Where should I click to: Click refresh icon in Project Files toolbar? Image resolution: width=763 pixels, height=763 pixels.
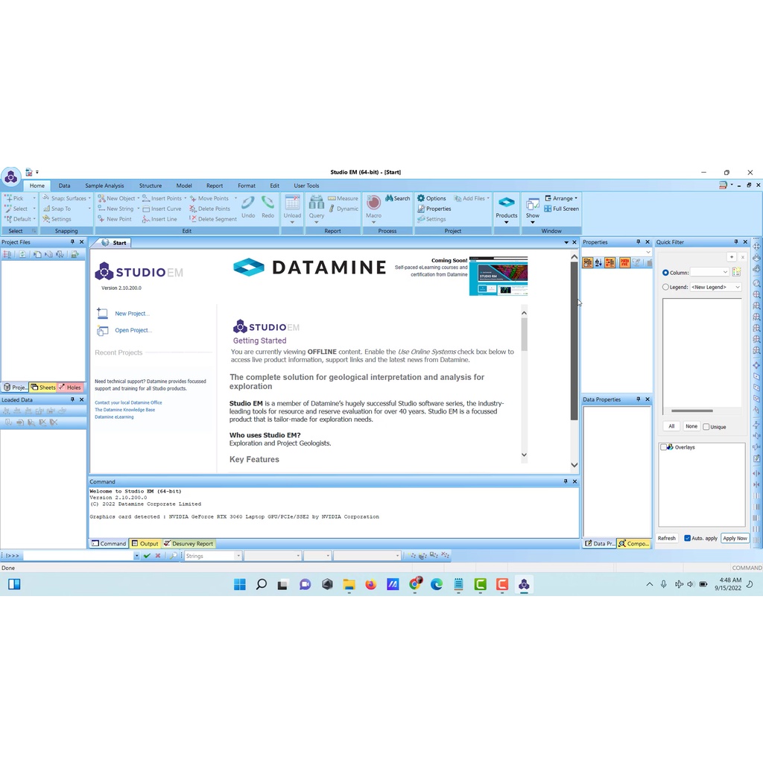click(22, 254)
